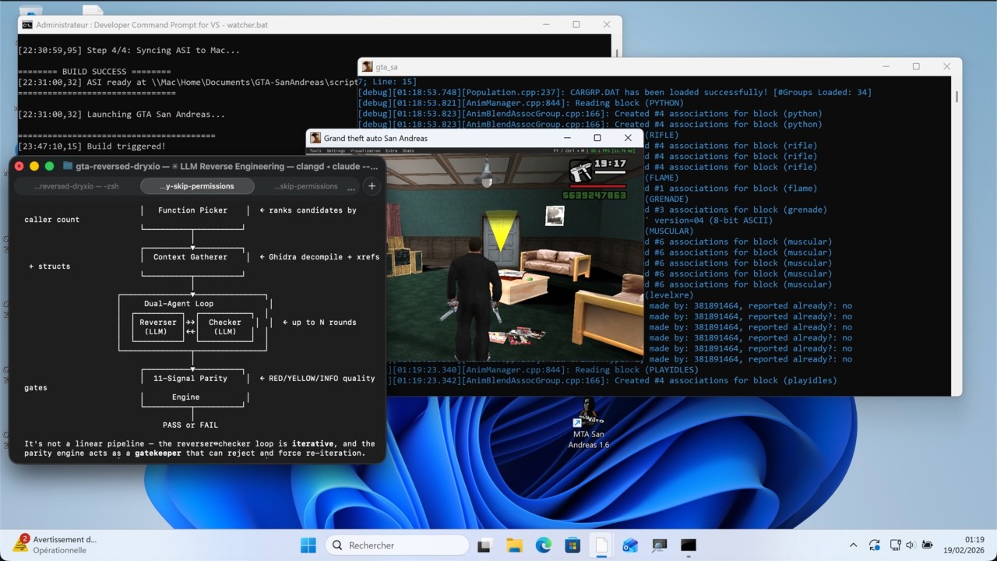Add a new terminal tab with plus button
This screenshot has width=997, height=561.
click(x=372, y=186)
